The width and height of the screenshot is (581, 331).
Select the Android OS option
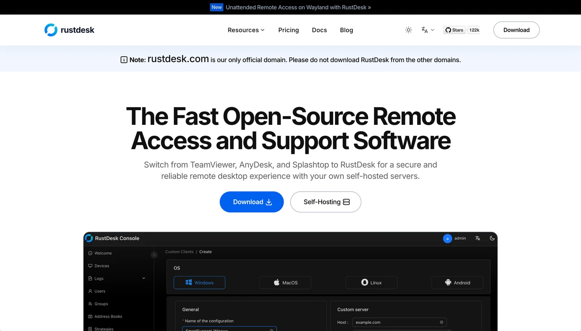[458, 282]
